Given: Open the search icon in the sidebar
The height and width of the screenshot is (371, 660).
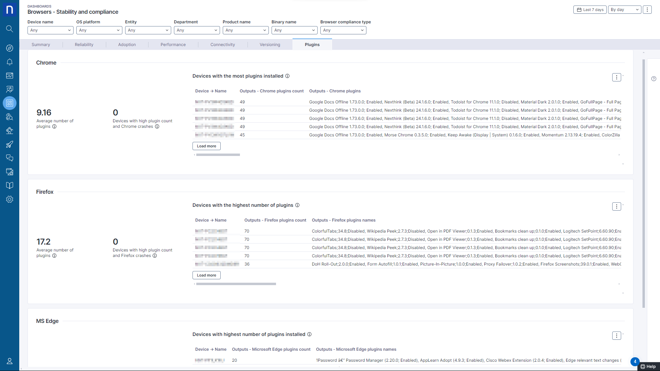Looking at the screenshot, I should tap(10, 29).
